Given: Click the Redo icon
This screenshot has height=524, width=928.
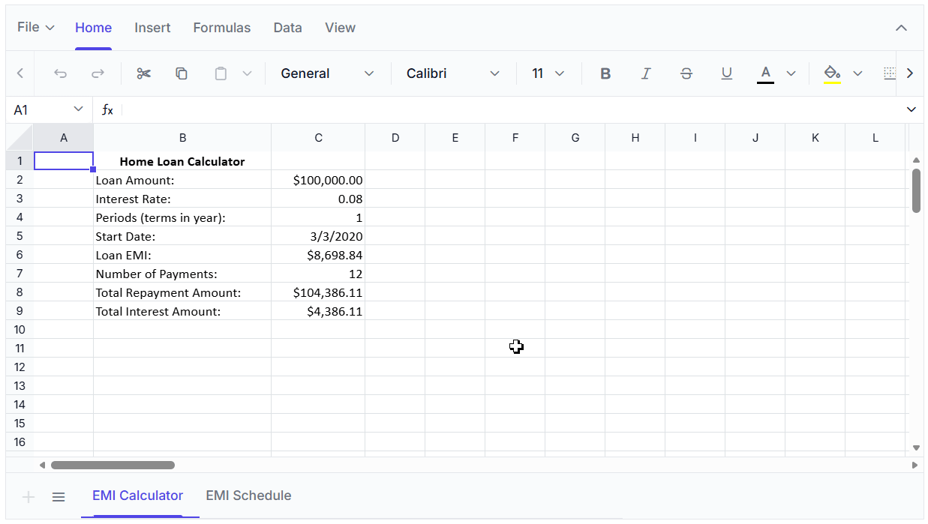Looking at the screenshot, I should pyautogui.click(x=98, y=73).
